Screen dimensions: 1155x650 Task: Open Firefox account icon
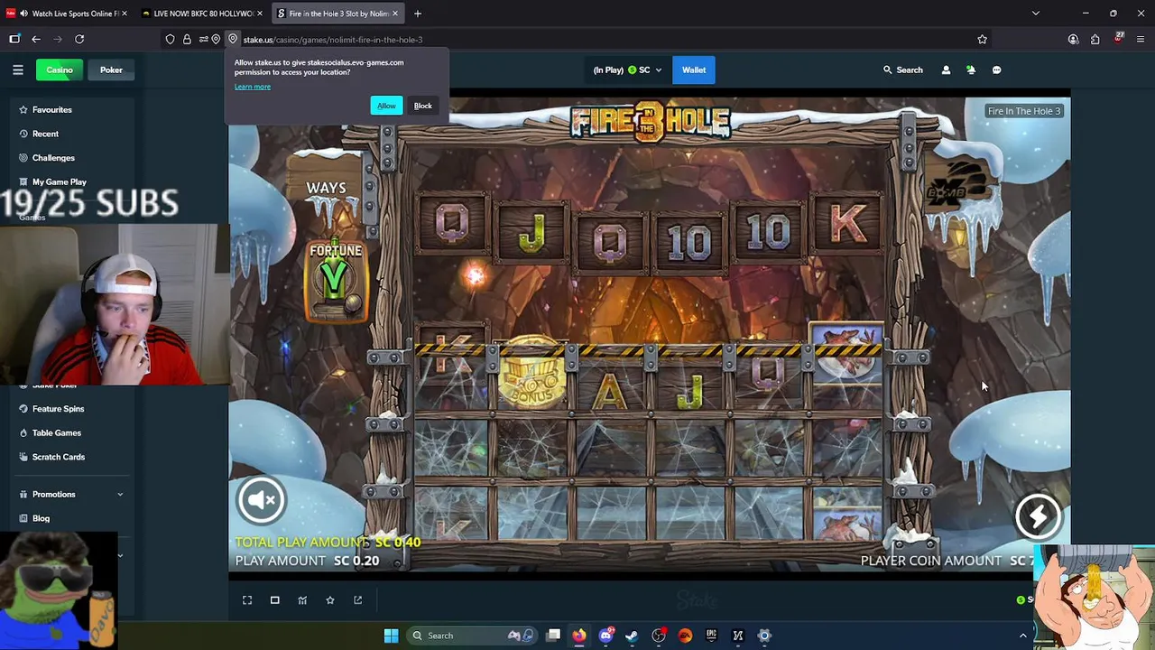[1073, 39]
